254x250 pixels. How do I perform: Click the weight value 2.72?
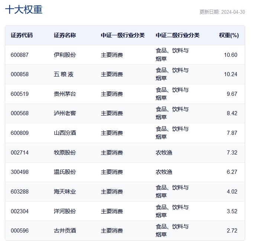tap(232, 231)
